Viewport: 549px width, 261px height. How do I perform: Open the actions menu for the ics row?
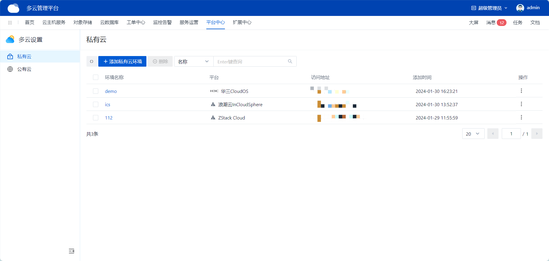tap(521, 104)
